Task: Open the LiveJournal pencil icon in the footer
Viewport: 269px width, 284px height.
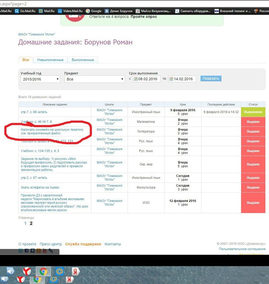Action: click(51, 251)
